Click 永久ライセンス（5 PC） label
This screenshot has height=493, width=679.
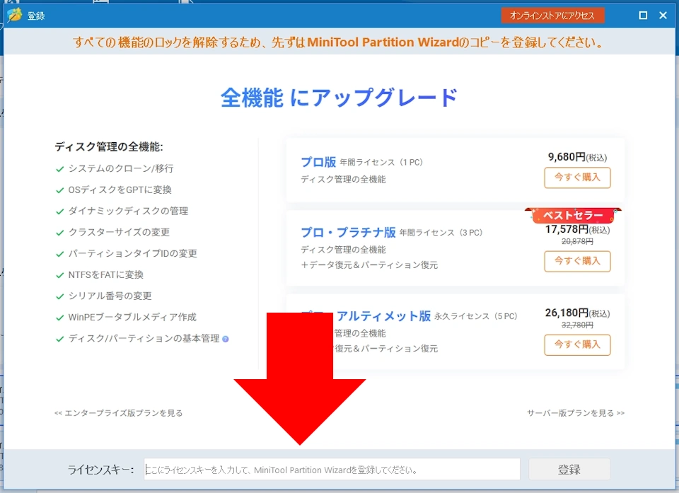(476, 316)
